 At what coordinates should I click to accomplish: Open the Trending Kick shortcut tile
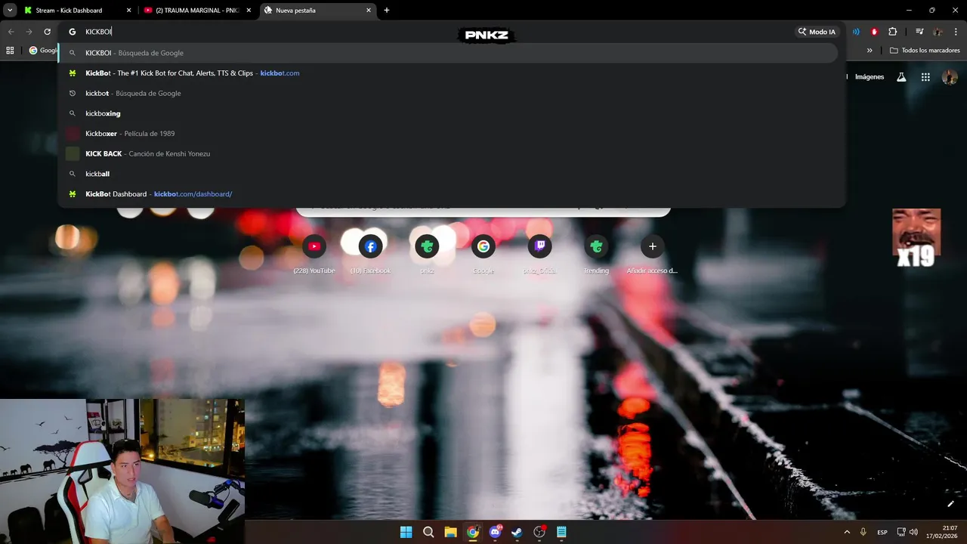[596, 253]
